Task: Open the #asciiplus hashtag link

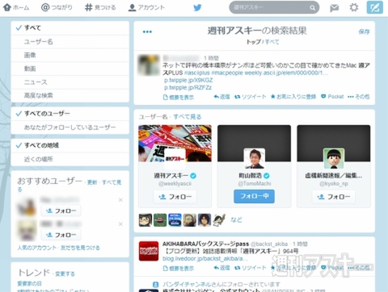Action: (x=197, y=73)
